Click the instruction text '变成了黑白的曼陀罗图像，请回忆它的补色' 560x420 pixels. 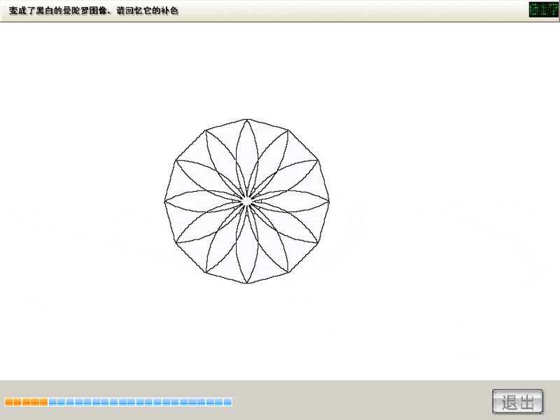(x=94, y=10)
